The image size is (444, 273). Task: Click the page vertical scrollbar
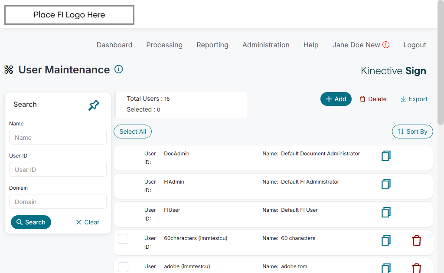pyautogui.click(x=441, y=65)
